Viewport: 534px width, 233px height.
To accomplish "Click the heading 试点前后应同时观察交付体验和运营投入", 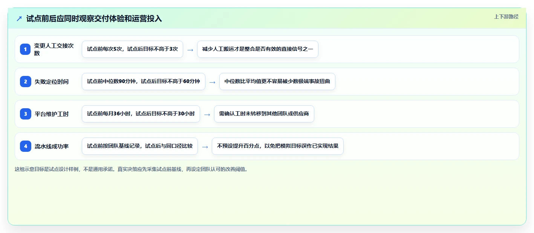I will pyautogui.click(x=94, y=18).
